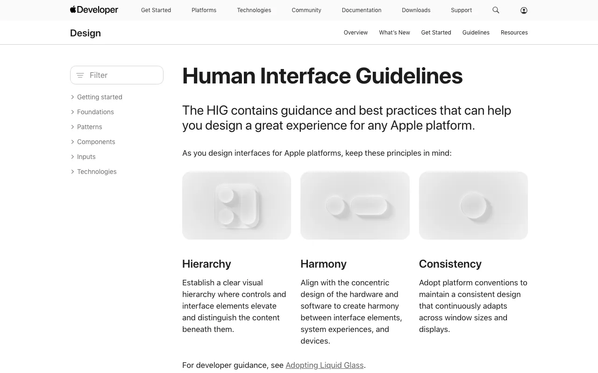Open the Components sidebar item
598x373 pixels.
click(96, 142)
